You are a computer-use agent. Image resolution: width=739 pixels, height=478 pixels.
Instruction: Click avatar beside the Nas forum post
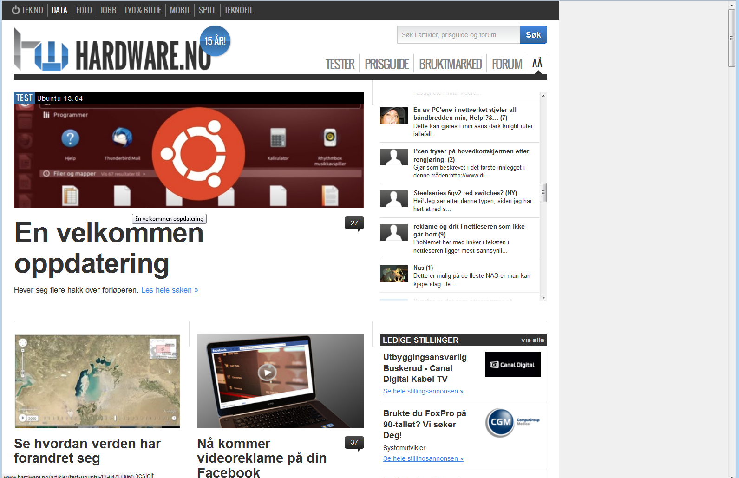[x=393, y=274]
